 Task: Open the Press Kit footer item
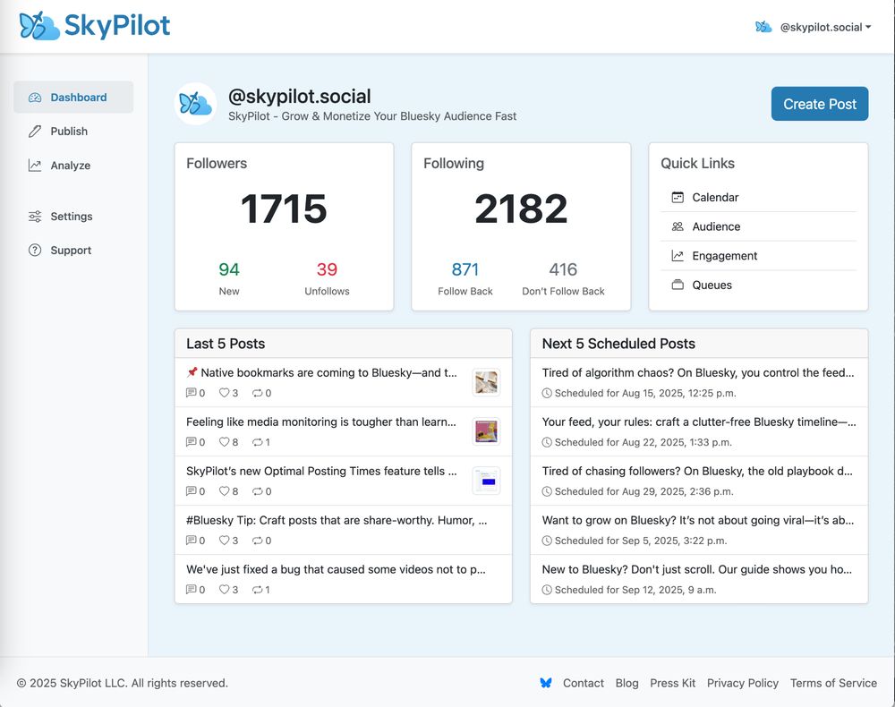click(x=672, y=683)
